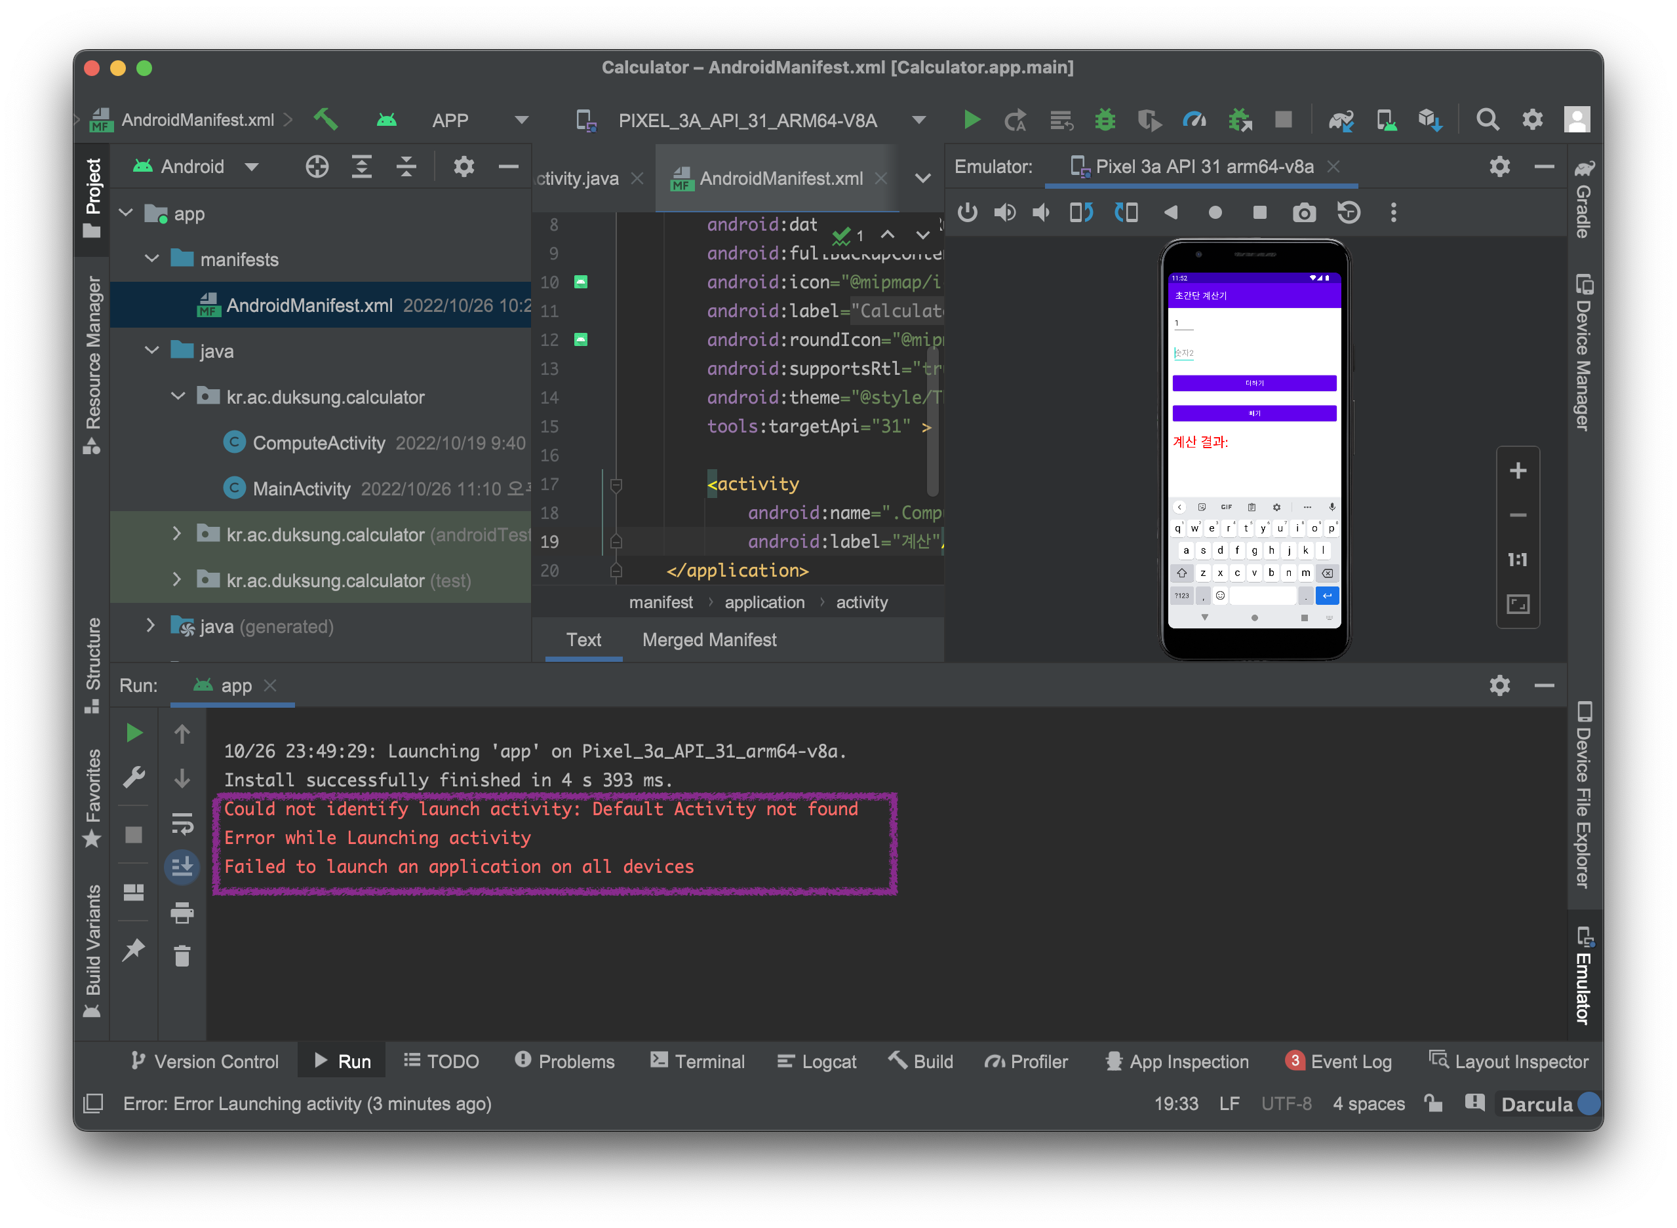Click the Clear All trash icon in Run panel
The image size is (1677, 1228).
[182, 956]
